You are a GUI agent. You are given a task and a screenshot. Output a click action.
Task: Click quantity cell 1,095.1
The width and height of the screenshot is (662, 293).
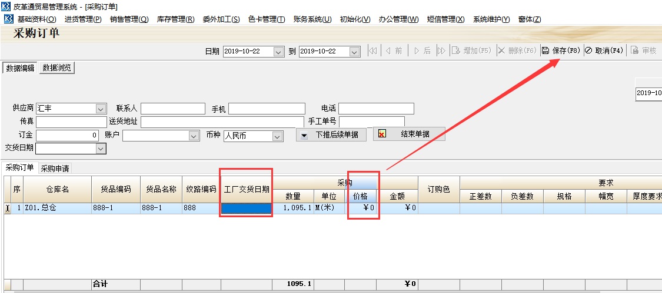pyautogui.click(x=294, y=208)
